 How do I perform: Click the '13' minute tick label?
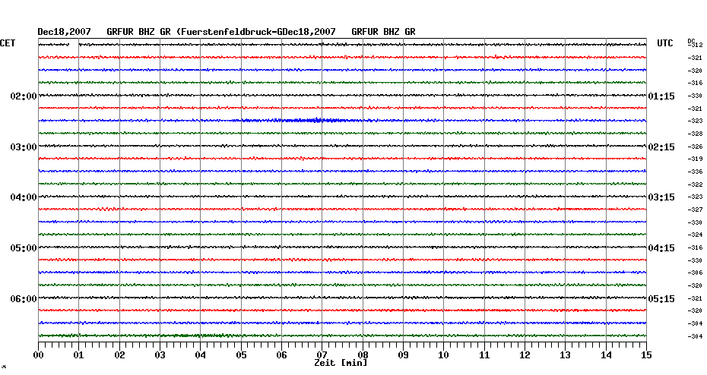point(566,355)
